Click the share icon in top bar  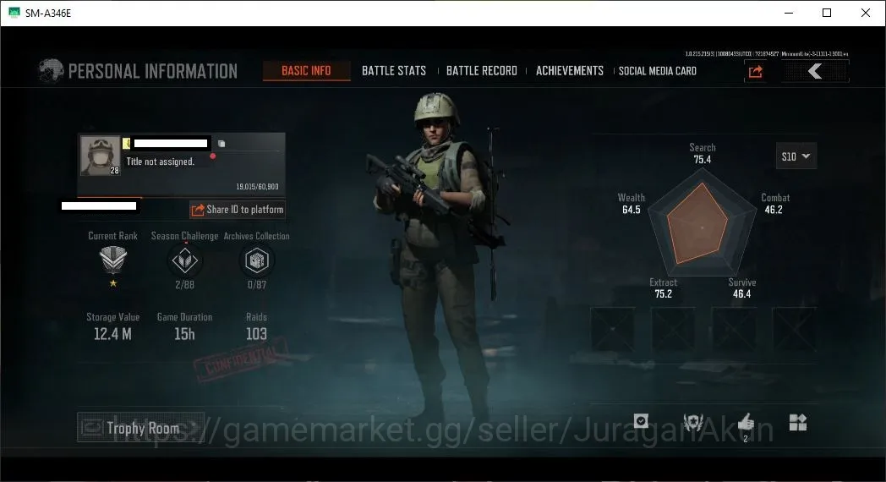tap(756, 72)
